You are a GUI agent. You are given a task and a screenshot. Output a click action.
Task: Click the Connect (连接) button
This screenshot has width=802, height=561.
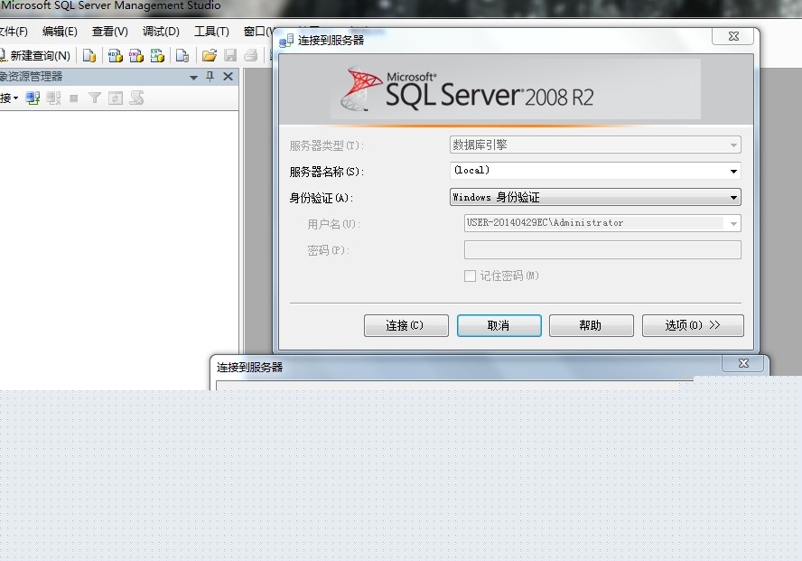(404, 325)
